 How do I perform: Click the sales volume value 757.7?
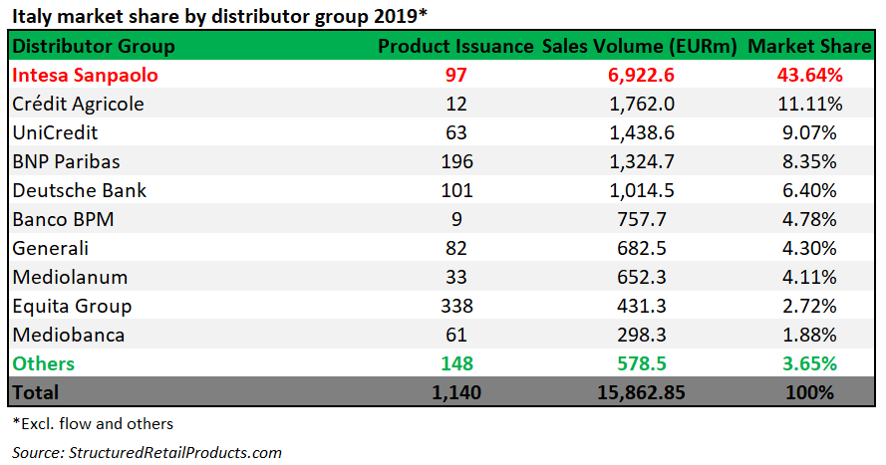(x=642, y=219)
